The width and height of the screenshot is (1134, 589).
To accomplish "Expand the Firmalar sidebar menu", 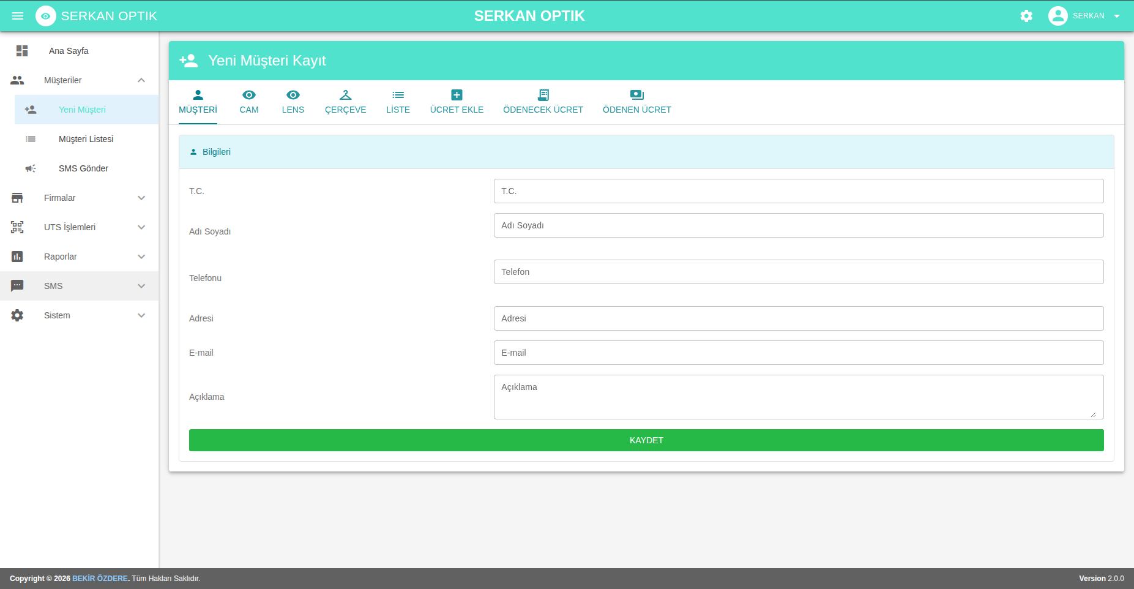I will [x=80, y=198].
